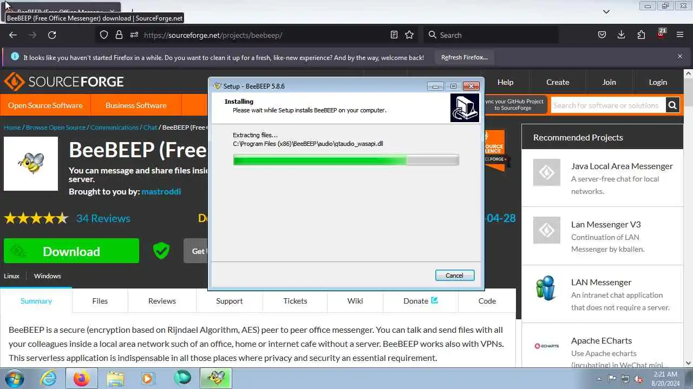Switch to the Support tab

pos(230,301)
